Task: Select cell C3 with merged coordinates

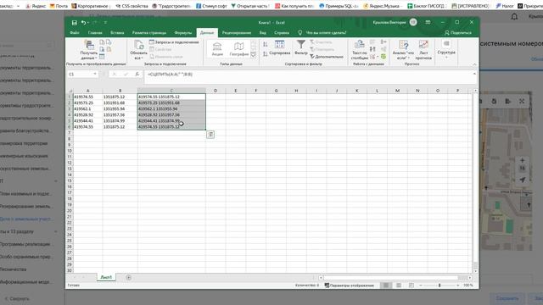Action: [171, 108]
